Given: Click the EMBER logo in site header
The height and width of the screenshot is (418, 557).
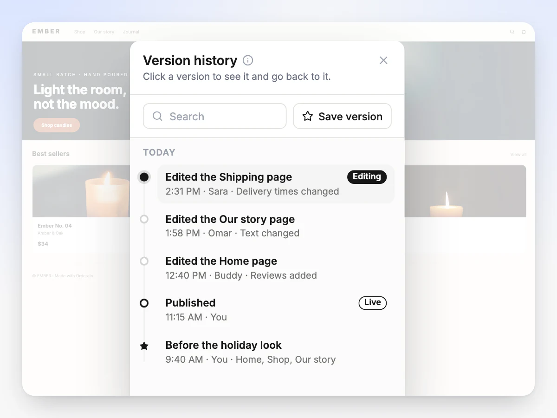Looking at the screenshot, I should (46, 32).
